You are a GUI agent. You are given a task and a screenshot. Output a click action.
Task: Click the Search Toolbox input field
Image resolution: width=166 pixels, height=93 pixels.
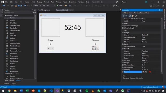click(x=18, y=13)
